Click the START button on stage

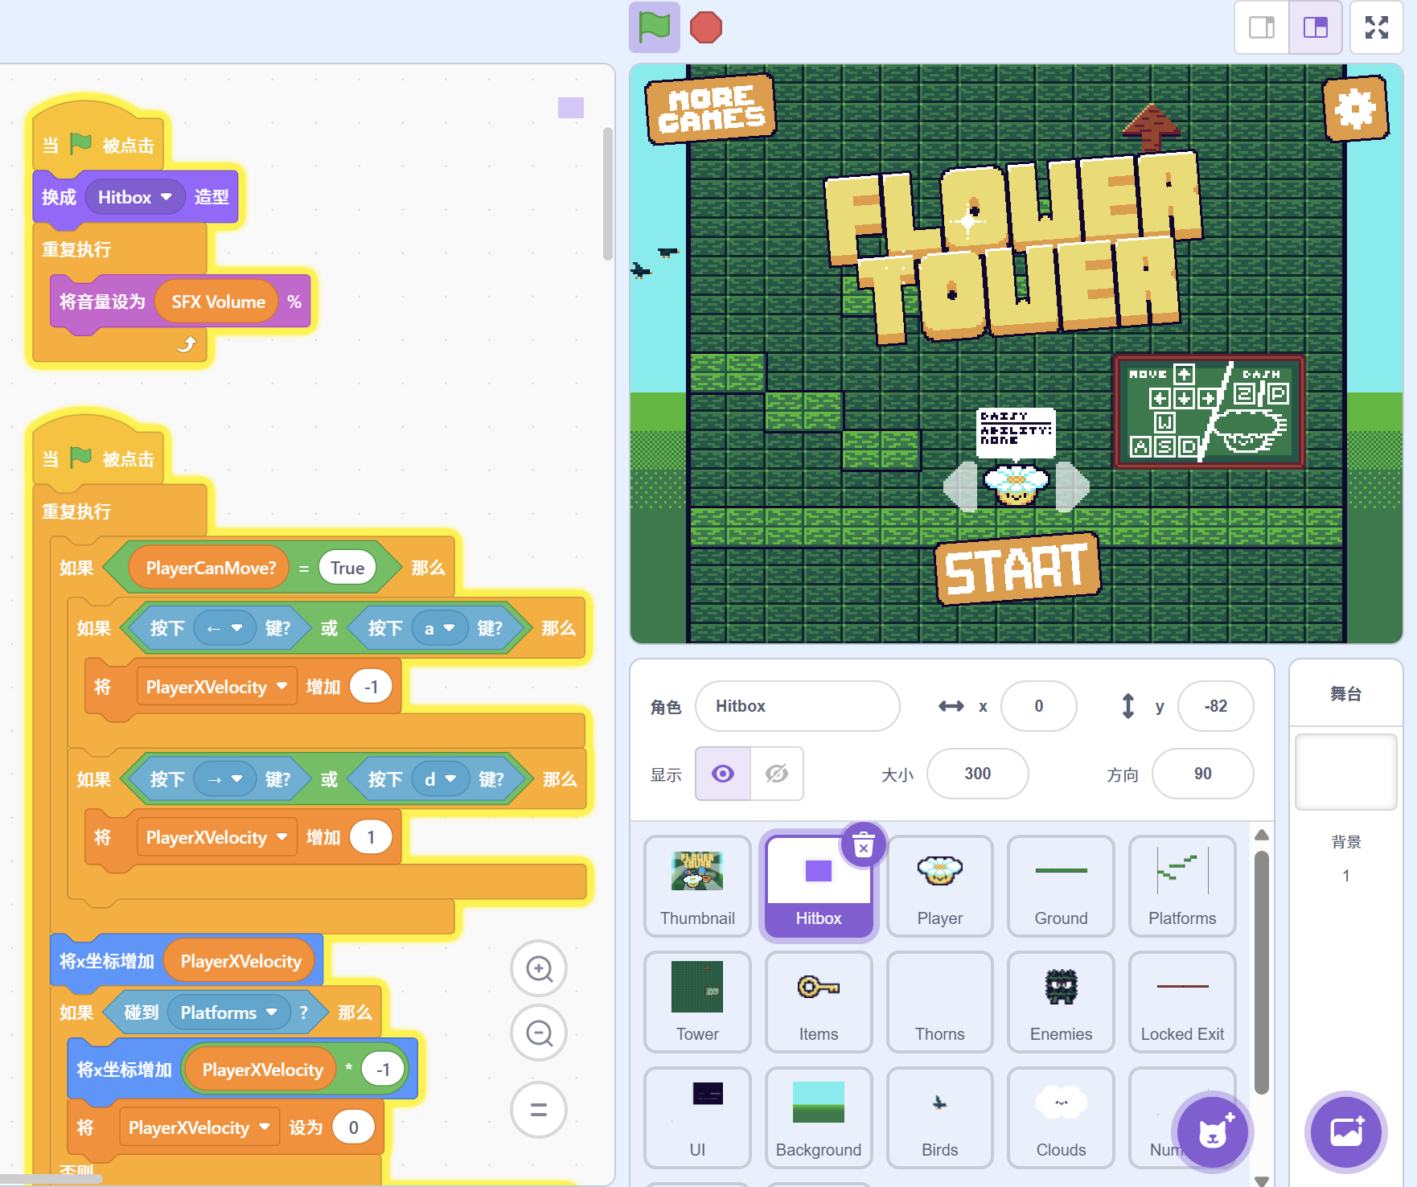[x=1017, y=569]
